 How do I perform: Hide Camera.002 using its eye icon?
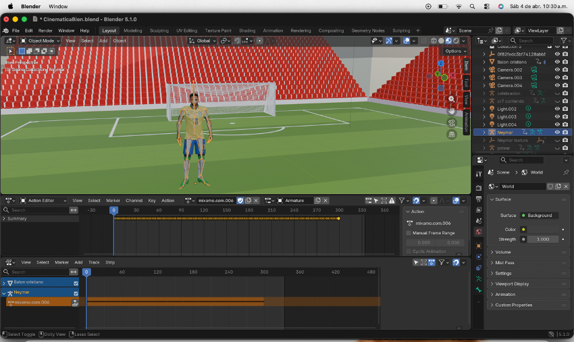[557, 70]
